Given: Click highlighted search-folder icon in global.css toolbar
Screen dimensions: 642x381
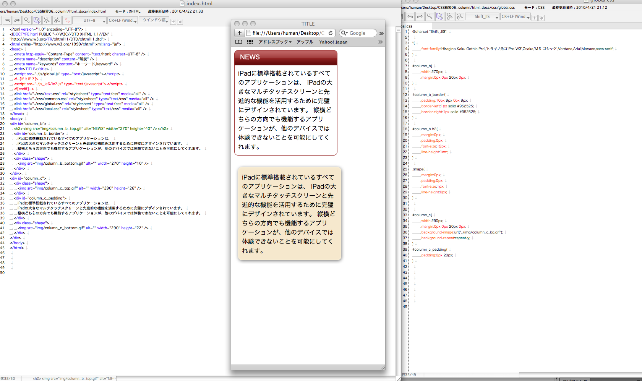Looking at the screenshot, I should (440, 16).
